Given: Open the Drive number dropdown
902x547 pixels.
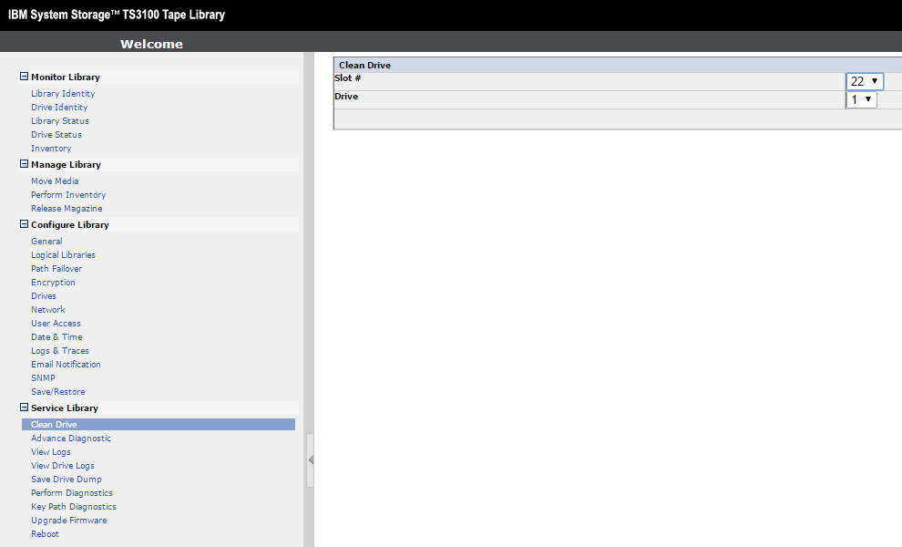Looking at the screenshot, I should (x=861, y=99).
